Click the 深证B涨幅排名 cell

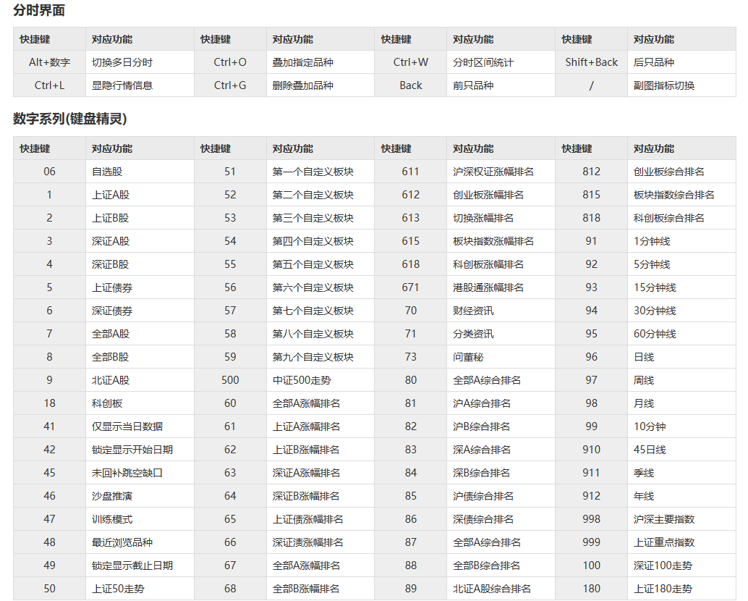click(320, 496)
